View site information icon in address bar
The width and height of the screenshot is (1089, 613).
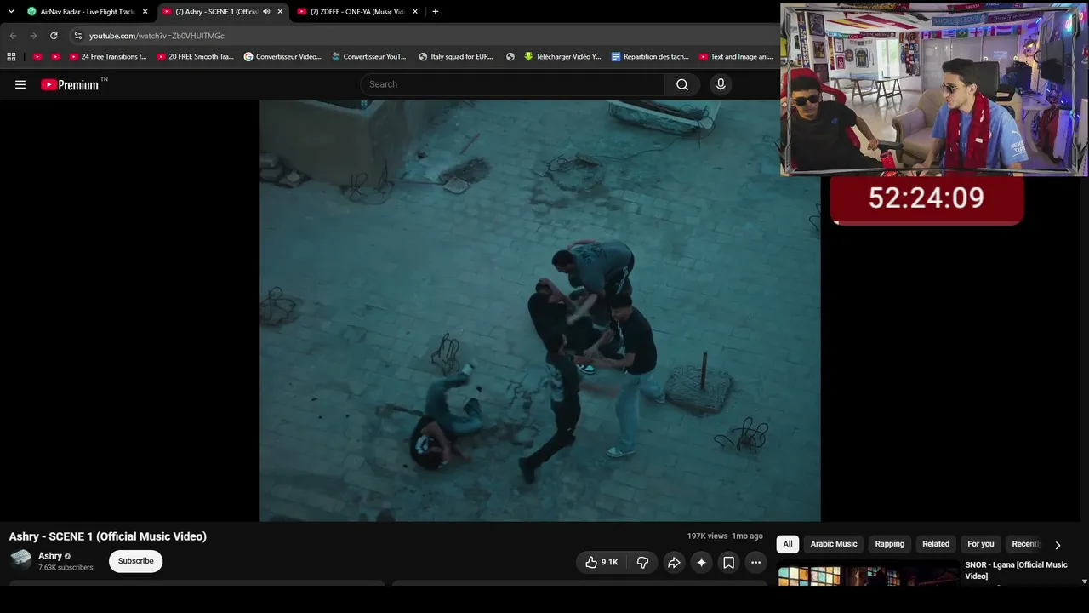(77, 36)
